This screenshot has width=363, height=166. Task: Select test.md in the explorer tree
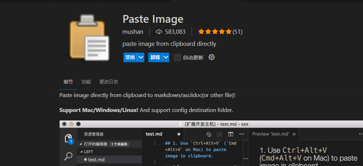96,160
